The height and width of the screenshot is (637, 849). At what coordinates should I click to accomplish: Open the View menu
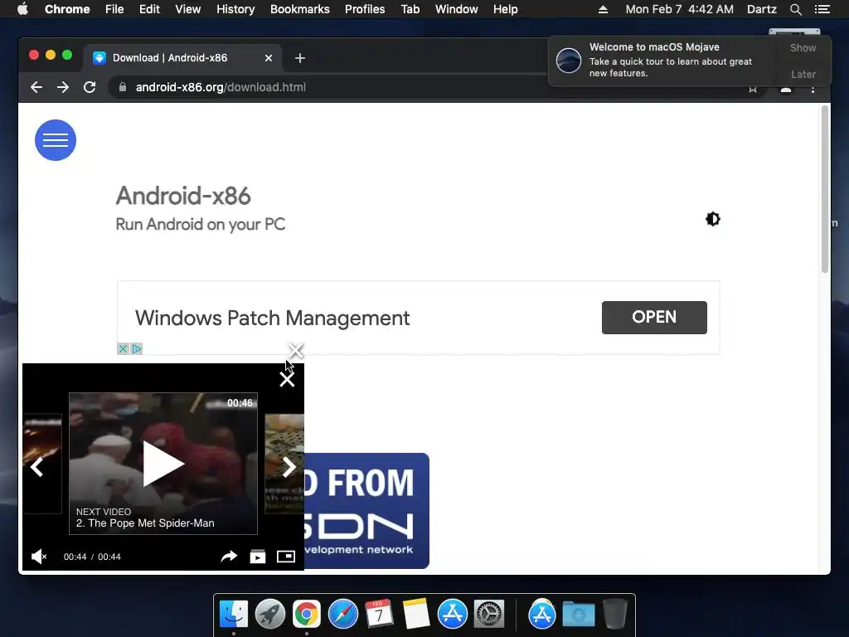[188, 9]
